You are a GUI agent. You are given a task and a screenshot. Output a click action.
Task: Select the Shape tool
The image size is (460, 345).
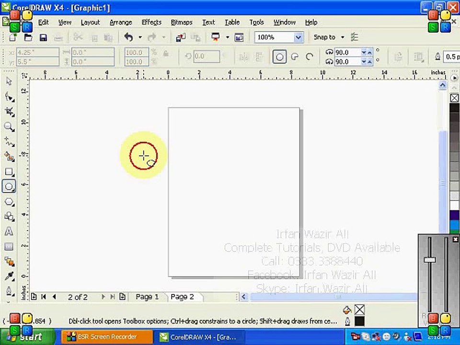tap(9, 96)
